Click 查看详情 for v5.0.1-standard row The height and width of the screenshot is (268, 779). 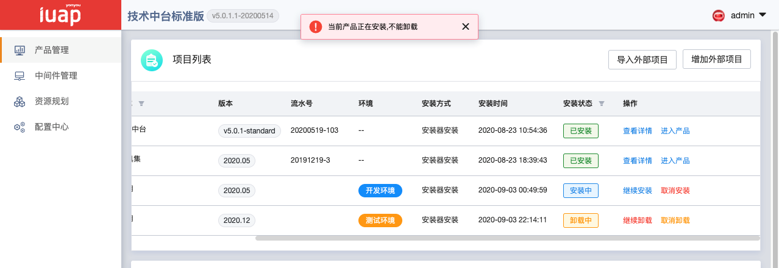pos(638,130)
